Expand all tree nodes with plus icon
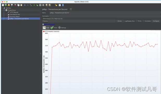The image size is (161, 94). [x=25, y=5]
